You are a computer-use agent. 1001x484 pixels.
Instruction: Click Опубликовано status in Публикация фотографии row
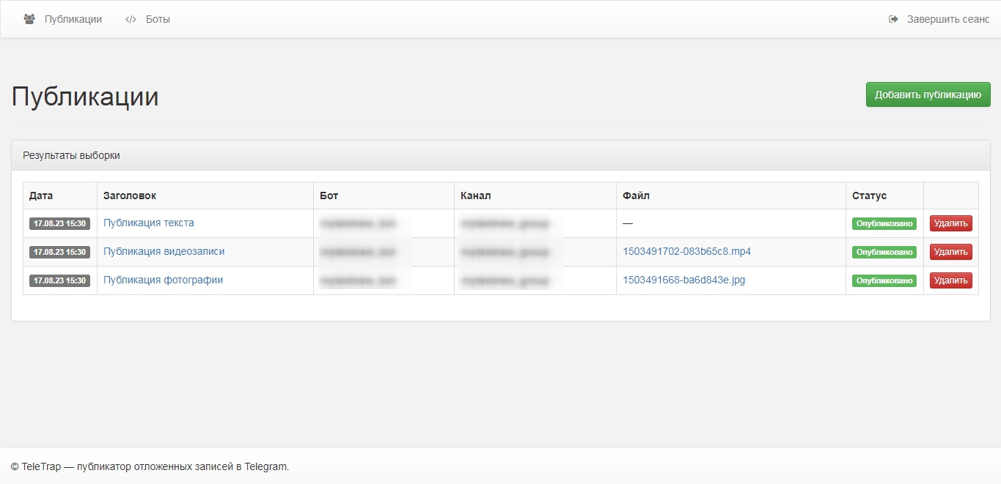click(884, 280)
